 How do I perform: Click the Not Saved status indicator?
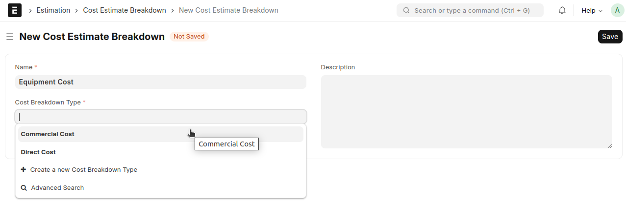189,37
